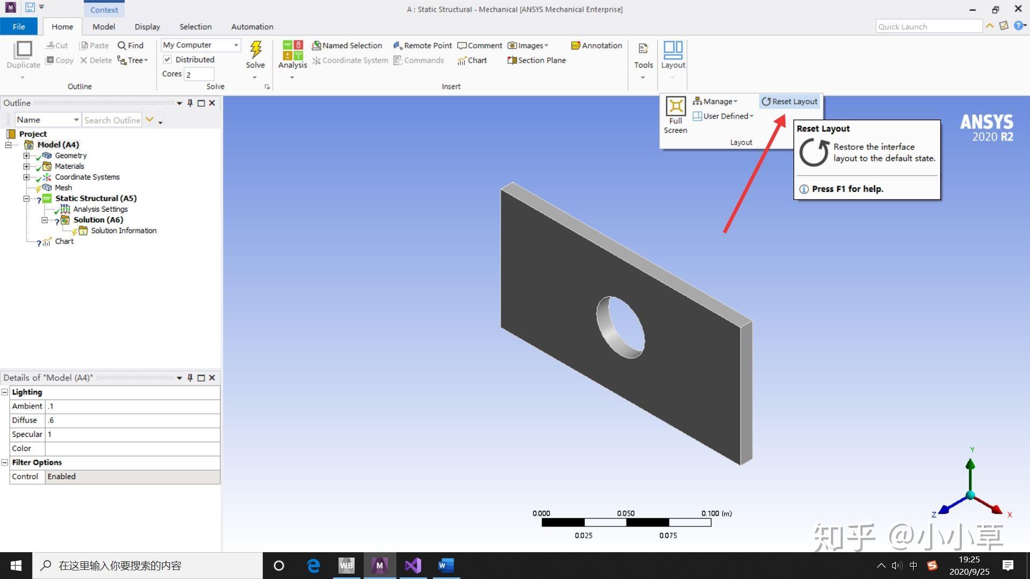Insert a Chart from the ribbon

[472, 61]
